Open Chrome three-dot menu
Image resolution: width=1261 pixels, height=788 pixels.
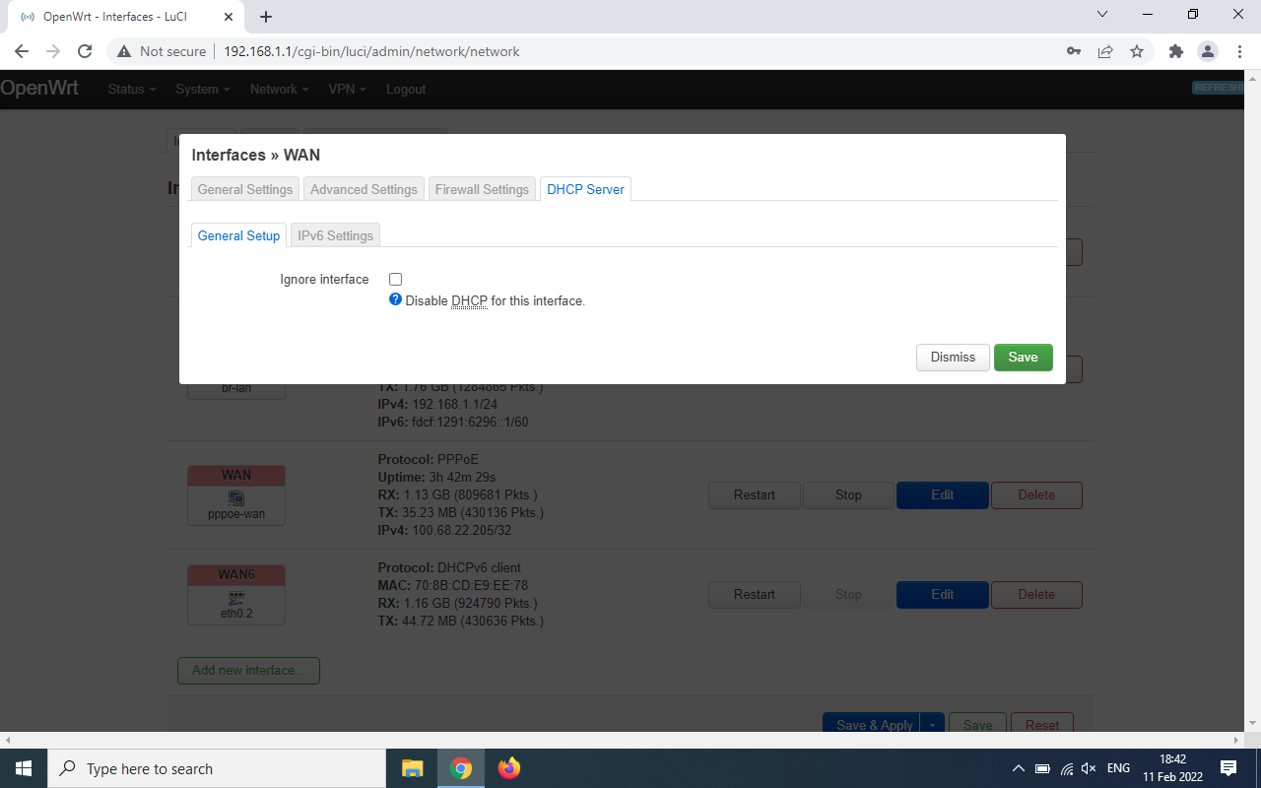(x=1239, y=51)
